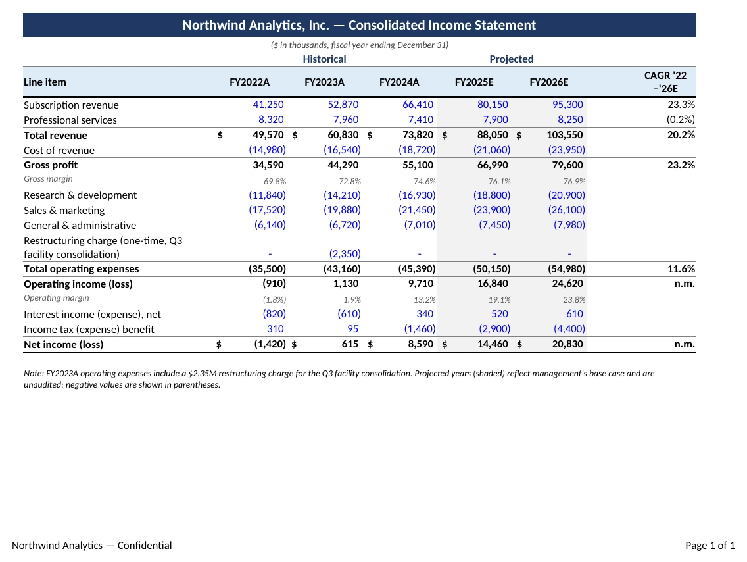Click operating income value (910)

click(274, 284)
